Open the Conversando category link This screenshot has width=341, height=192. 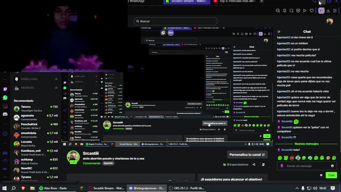(92, 163)
